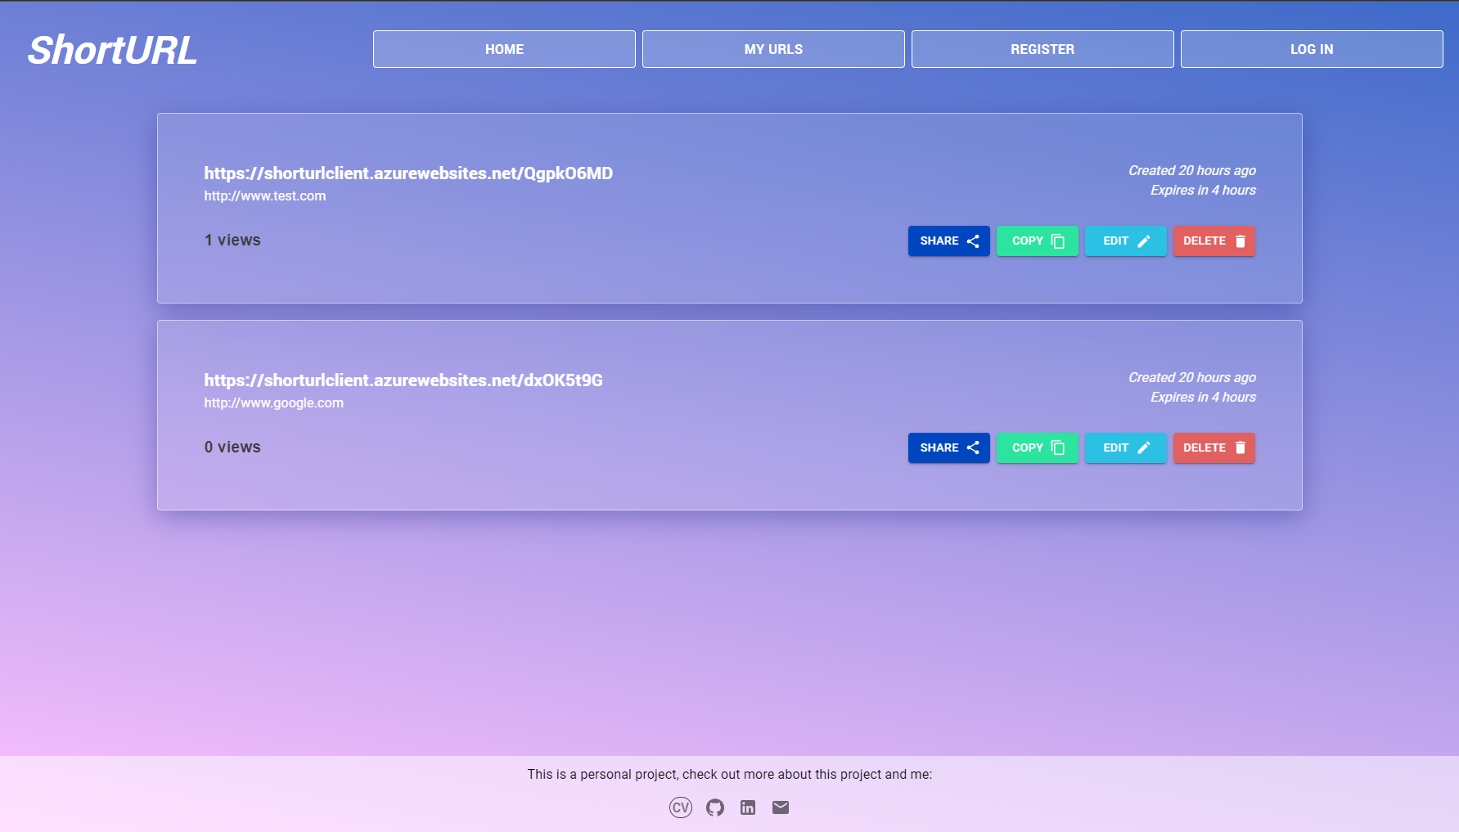The width and height of the screenshot is (1459, 832).
Task: Edit the dxOK5t9G short URL
Action: (1126, 448)
